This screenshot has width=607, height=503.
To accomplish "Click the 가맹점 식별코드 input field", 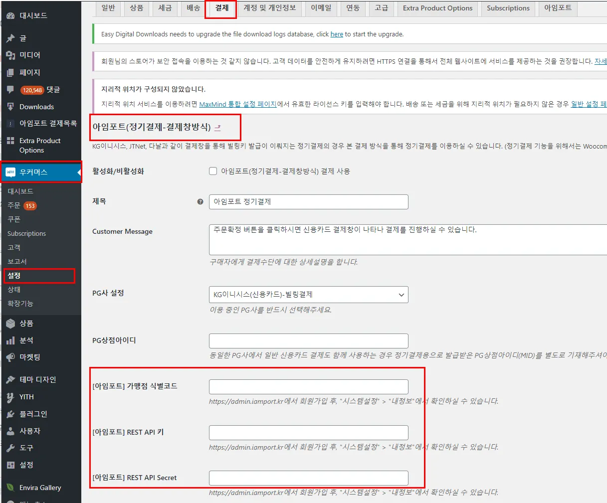I will tap(308, 387).
